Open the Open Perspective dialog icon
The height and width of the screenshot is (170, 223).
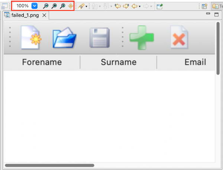[x=204, y=6]
